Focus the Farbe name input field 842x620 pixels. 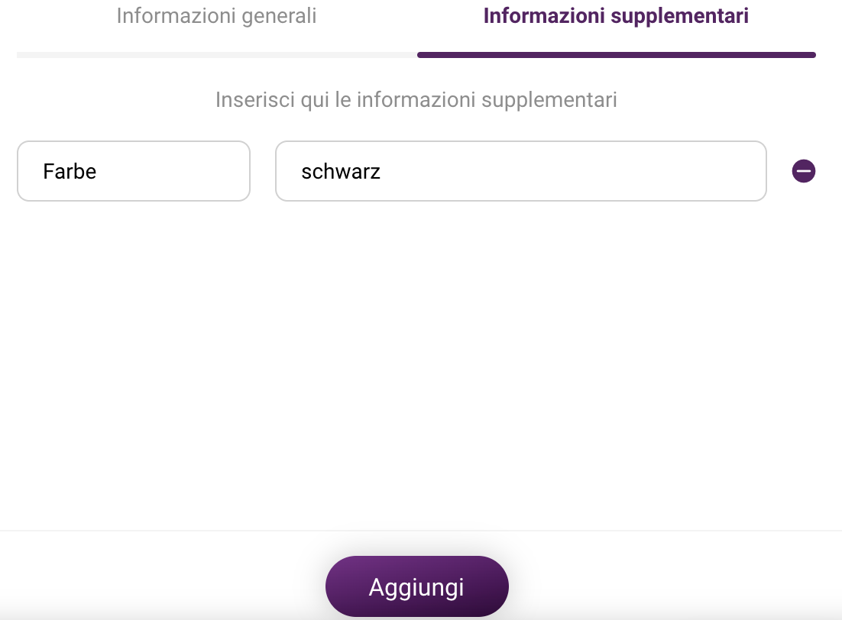[x=134, y=171]
